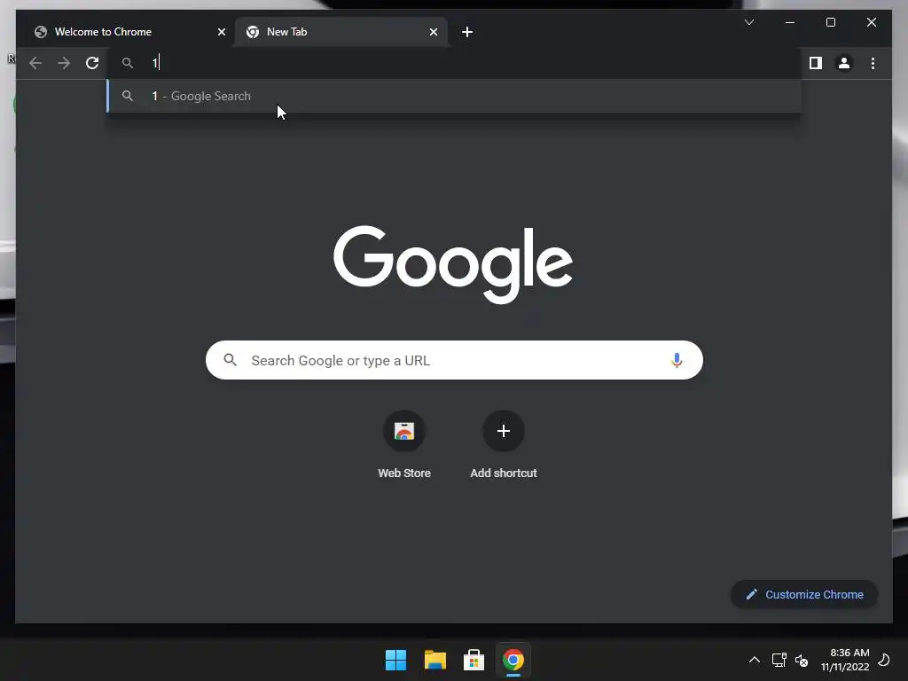This screenshot has height=681, width=908.
Task: Click the browser forward arrow
Action: click(x=64, y=63)
